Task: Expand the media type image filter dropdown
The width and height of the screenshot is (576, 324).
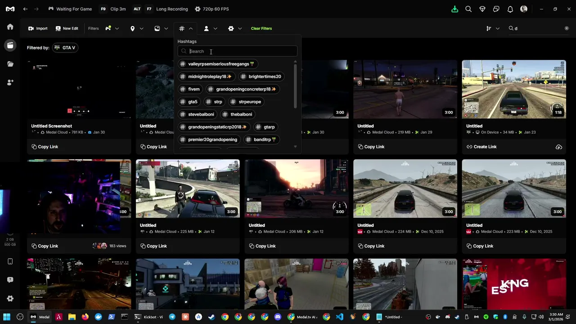Action: pos(161,28)
